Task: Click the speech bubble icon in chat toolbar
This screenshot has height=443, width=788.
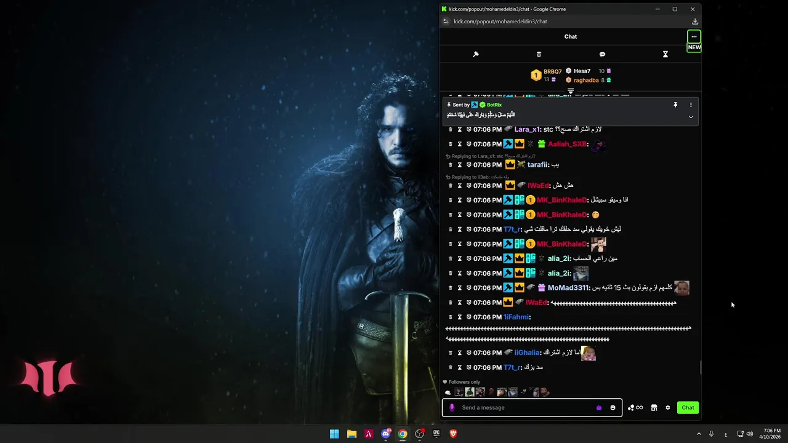Action: click(602, 54)
